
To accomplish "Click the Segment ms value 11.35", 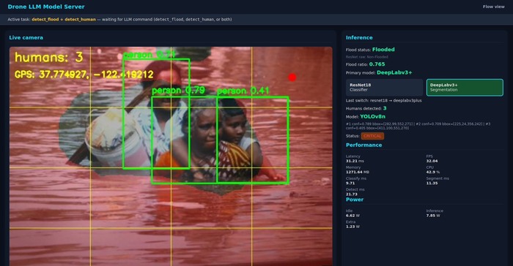I will pos(432,183).
